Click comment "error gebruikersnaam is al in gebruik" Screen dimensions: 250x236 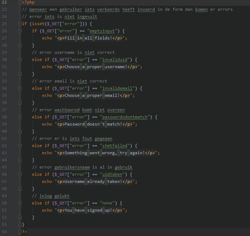(82, 167)
